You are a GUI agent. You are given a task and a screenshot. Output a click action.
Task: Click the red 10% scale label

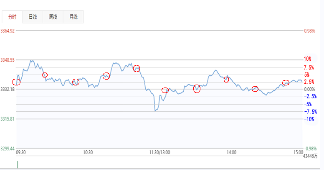click(x=308, y=59)
